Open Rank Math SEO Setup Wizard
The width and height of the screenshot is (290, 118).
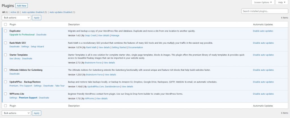click(x=37, y=47)
